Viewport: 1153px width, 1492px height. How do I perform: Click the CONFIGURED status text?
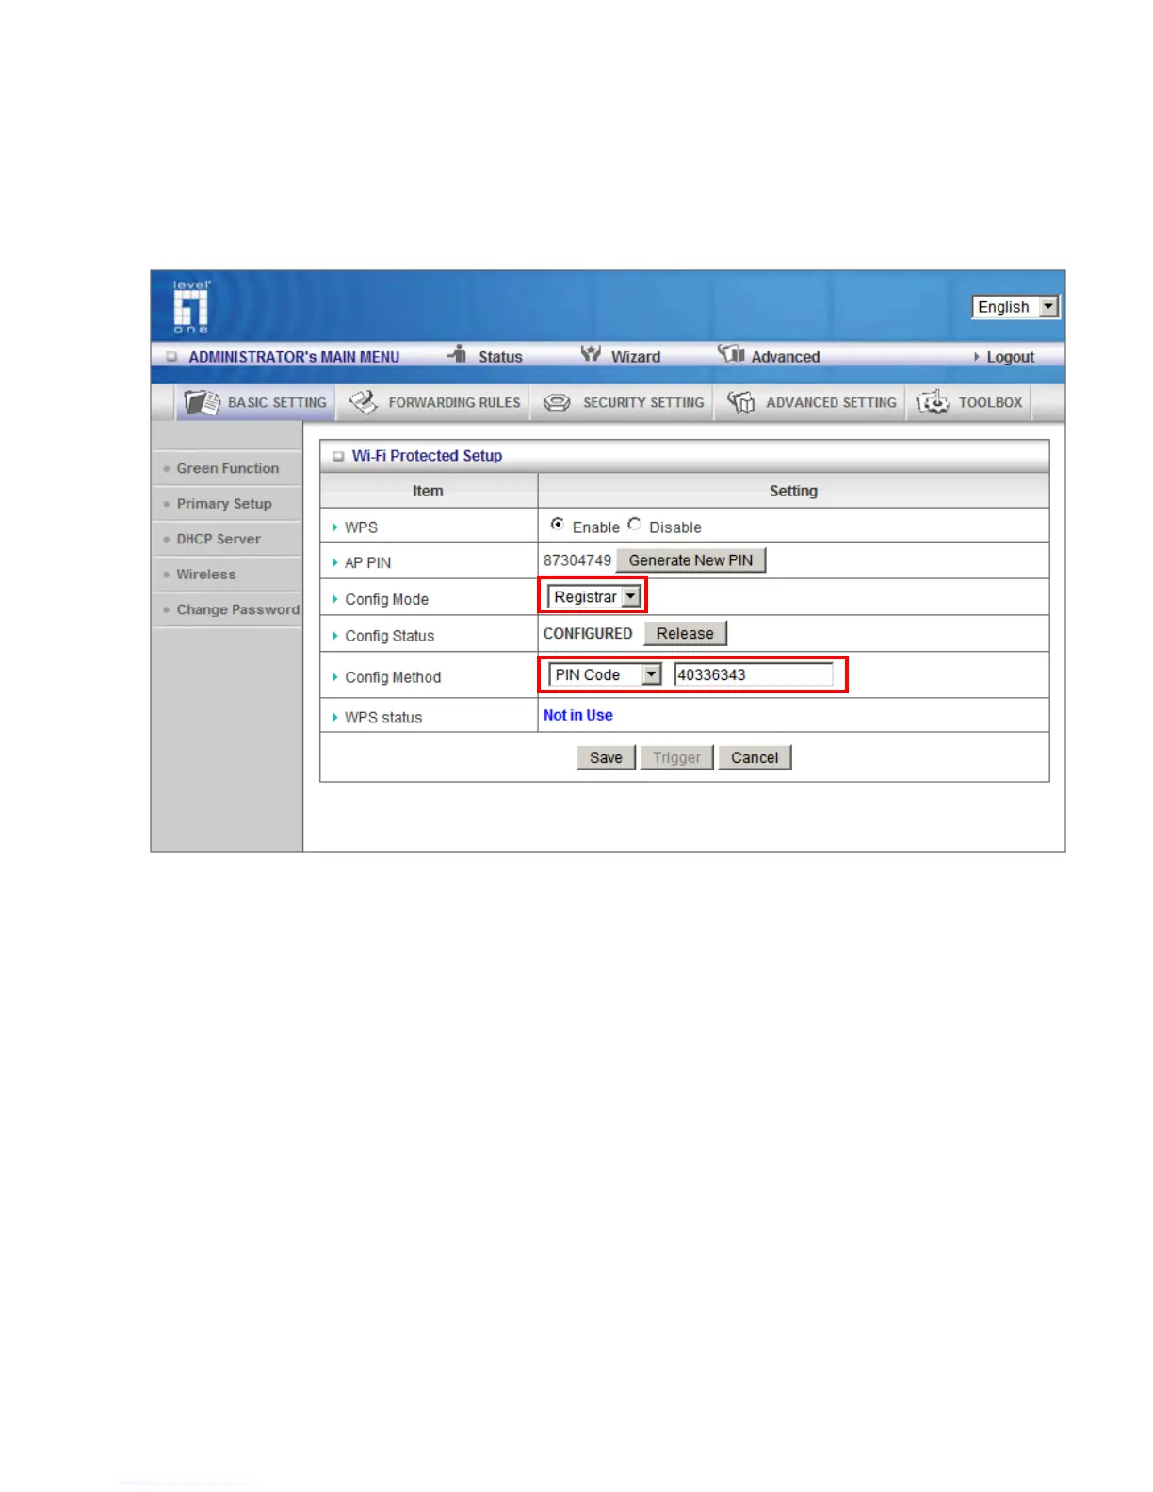tap(588, 634)
